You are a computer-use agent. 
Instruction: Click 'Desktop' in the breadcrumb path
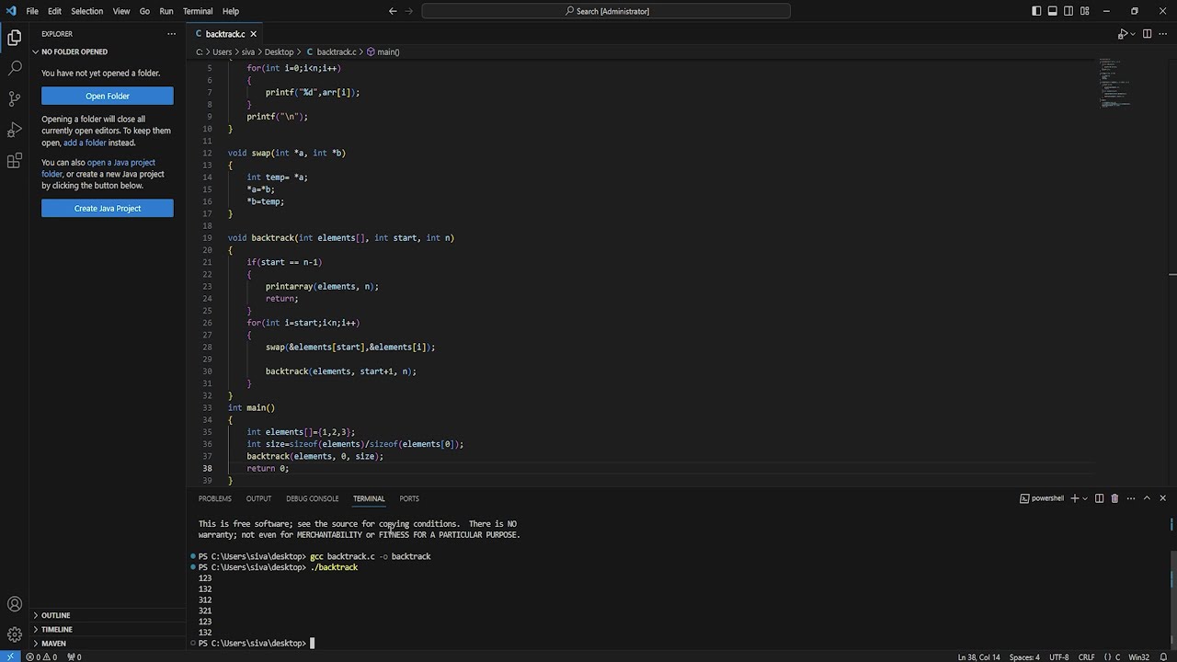click(x=279, y=51)
